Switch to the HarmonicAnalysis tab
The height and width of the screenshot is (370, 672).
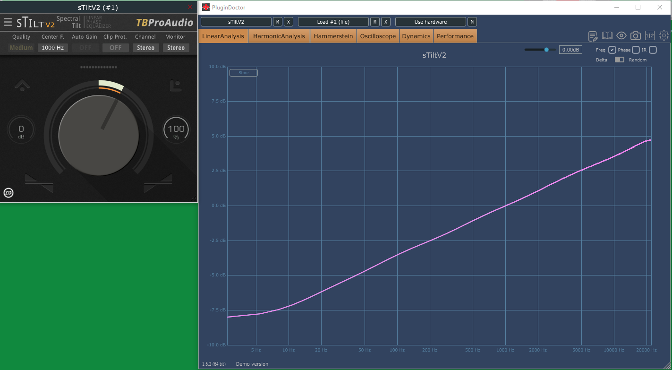279,36
